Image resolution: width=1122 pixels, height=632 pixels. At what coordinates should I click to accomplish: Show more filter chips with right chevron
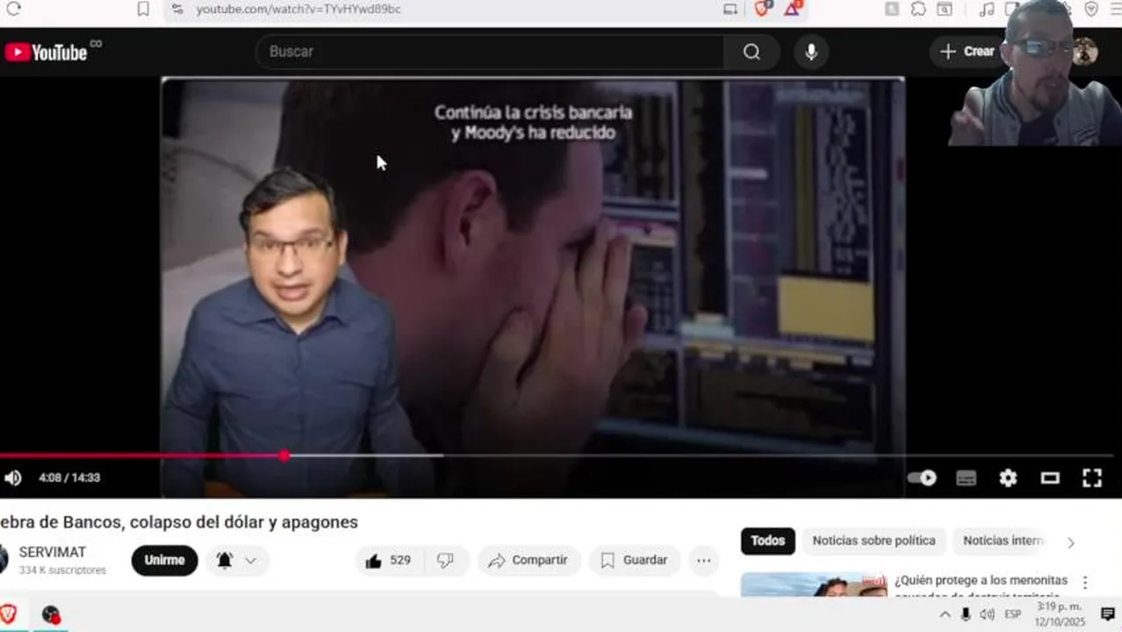coord(1071,542)
